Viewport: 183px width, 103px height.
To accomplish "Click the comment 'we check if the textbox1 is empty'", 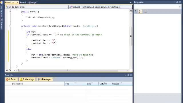I will tap(81, 35).
